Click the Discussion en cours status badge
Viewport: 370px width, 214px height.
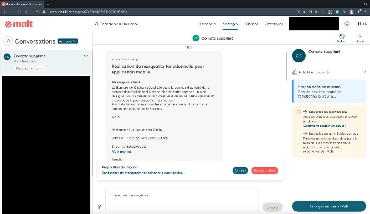(29, 68)
